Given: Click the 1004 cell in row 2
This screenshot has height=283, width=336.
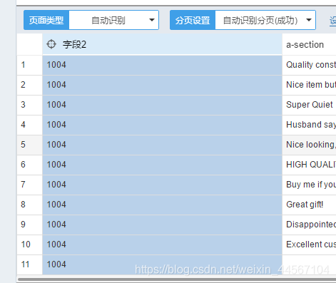Looking at the screenshot, I should [x=162, y=85].
